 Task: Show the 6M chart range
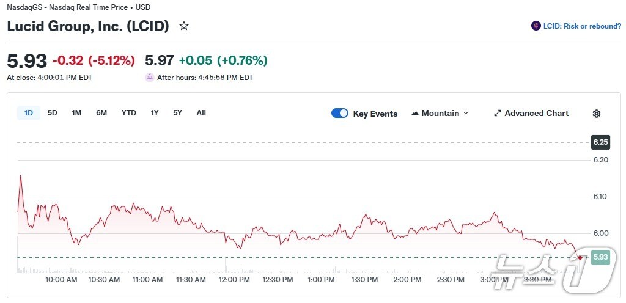tap(101, 112)
